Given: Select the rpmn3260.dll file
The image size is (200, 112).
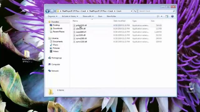Looking at the screenshot, I should coord(82,42).
